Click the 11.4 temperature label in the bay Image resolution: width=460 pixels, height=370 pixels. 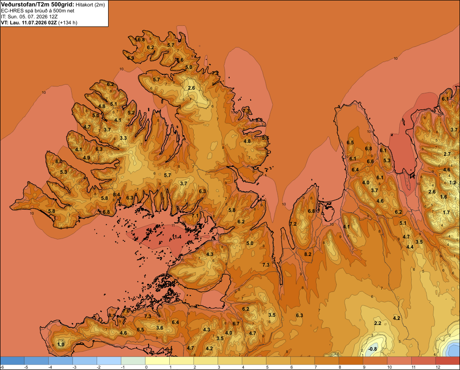click(177, 237)
